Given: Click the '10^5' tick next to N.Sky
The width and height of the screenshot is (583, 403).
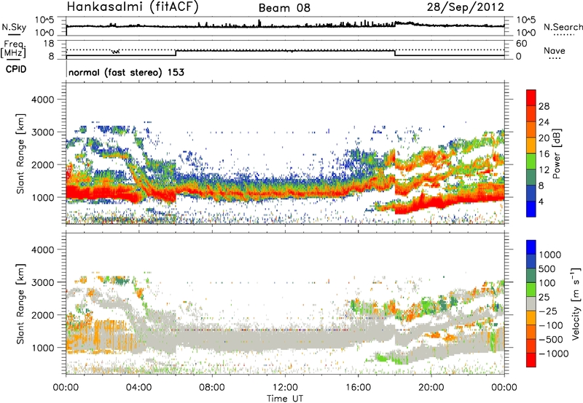Looking at the screenshot, I should (x=44, y=20).
